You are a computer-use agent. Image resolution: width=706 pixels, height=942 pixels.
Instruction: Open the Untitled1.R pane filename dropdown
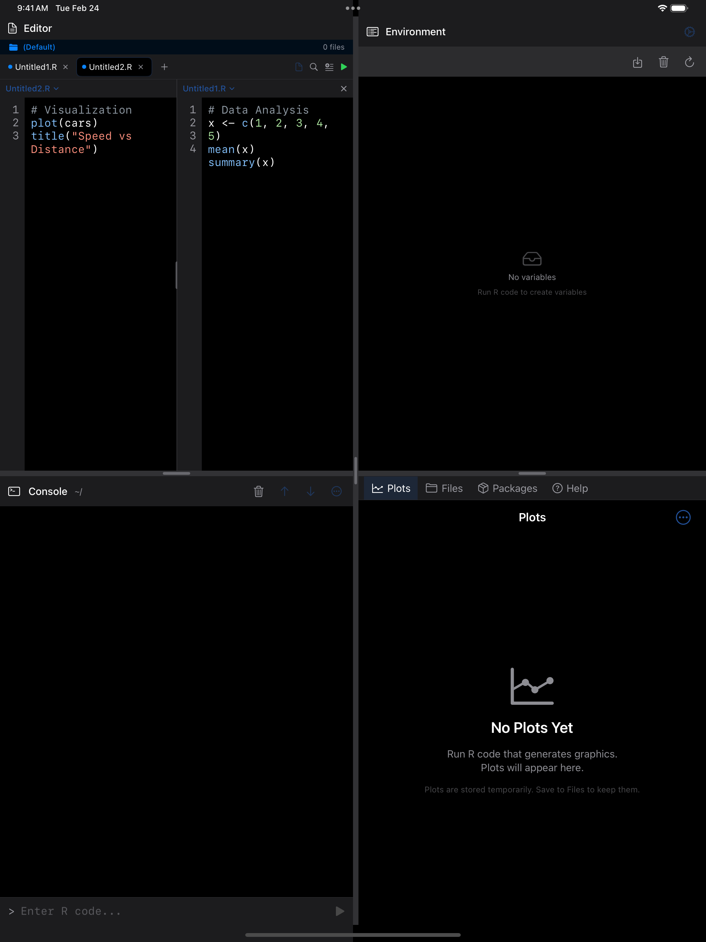209,89
